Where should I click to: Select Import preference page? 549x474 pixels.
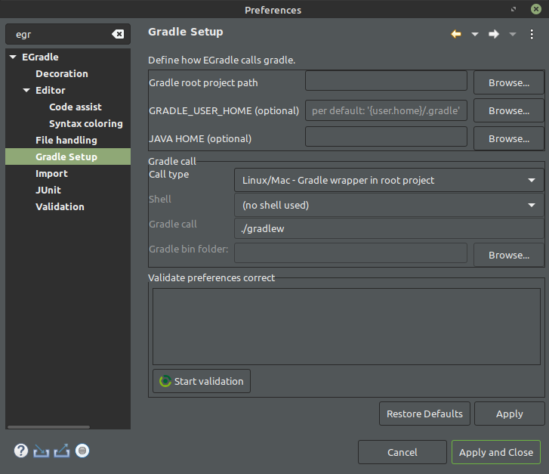tap(51, 174)
